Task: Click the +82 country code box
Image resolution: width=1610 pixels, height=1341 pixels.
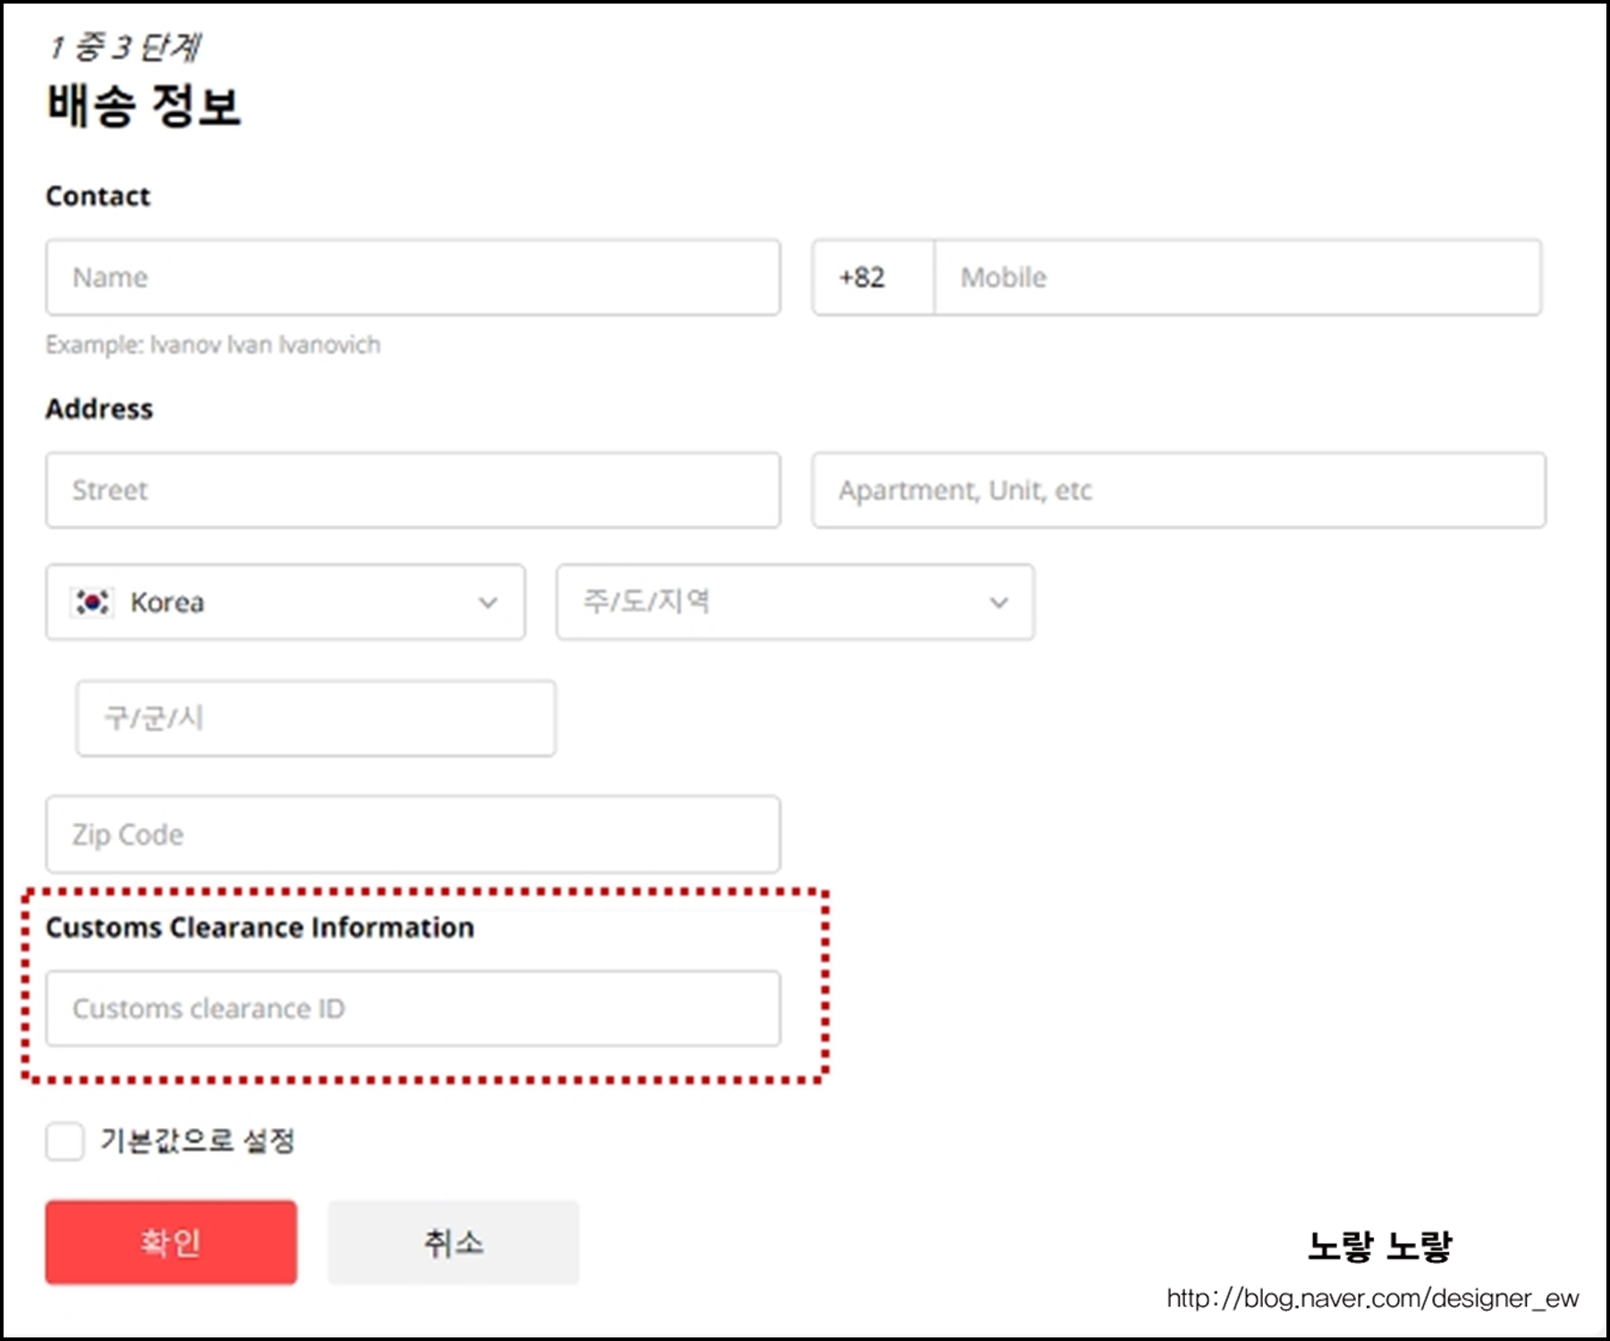Action: [x=870, y=277]
